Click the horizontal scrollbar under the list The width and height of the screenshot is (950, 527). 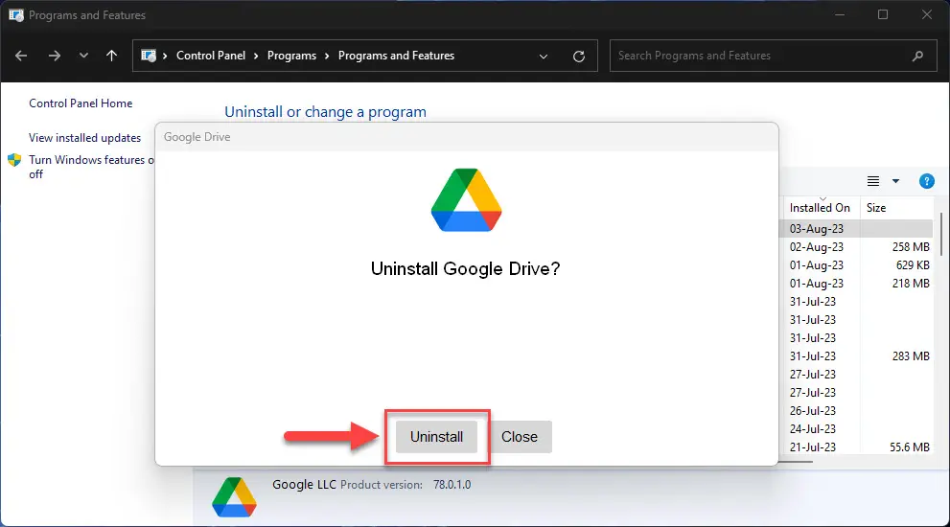point(796,462)
